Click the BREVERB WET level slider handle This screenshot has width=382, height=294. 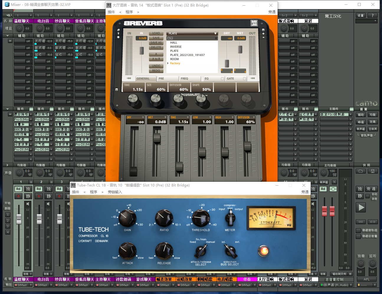(240, 49)
